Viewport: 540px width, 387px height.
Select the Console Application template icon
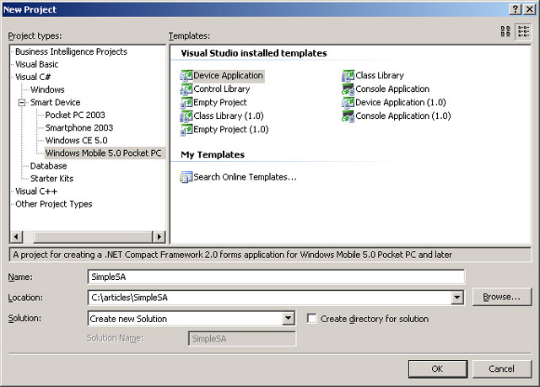tap(348, 89)
